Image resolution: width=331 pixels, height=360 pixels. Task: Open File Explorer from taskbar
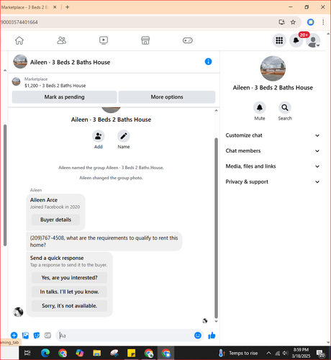(97, 353)
